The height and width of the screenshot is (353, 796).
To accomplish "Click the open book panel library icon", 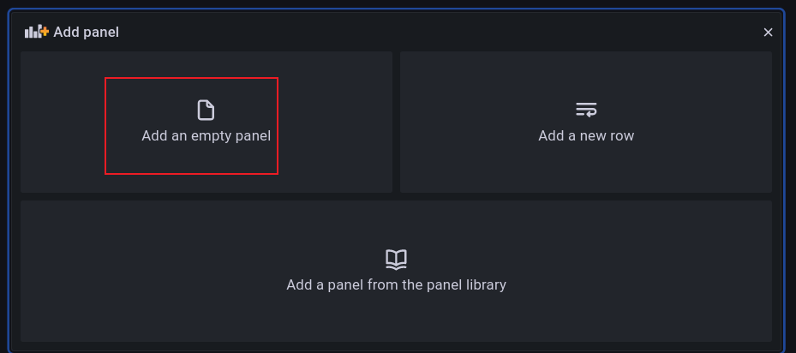I will 396,259.
